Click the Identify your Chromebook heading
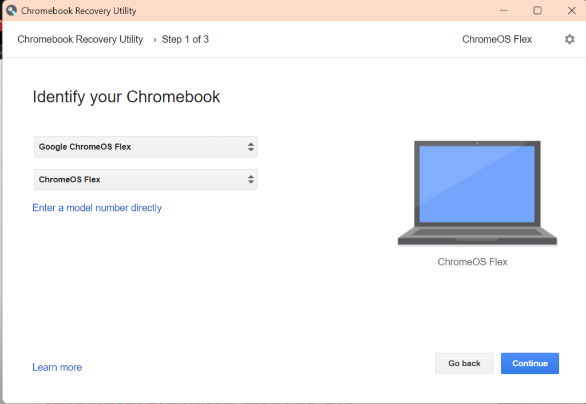Image resolution: width=586 pixels, height=404 pixels. click(126, 97)
